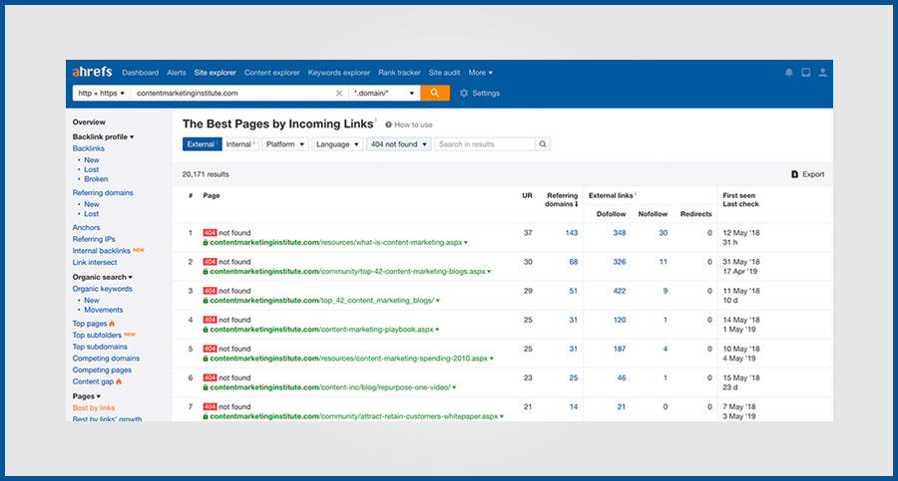Open Anchors in the sidebar
The width and height of the screenshot is (898, 481).
point(86,228)
